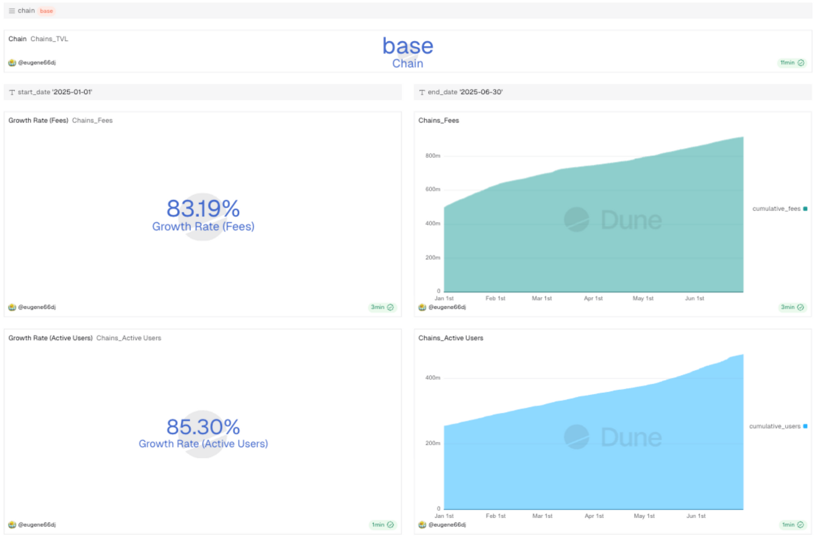The width and height of the screenshot is (814, 538).
Task: Click 1min badge in Growth Rate (Active Users) panel
Action: [x=382, y=525]
